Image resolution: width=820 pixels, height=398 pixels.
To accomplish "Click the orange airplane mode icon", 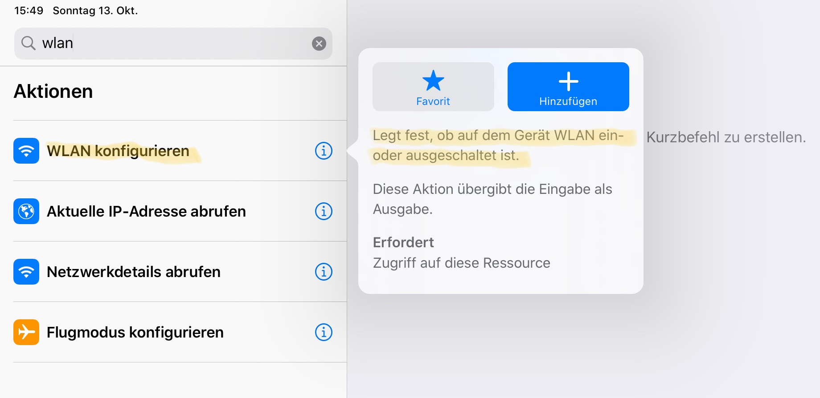I will pos(26,332).
